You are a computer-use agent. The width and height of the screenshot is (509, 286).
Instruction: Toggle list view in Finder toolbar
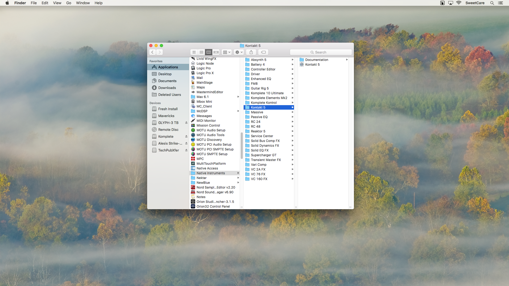(x=201, y=52)
